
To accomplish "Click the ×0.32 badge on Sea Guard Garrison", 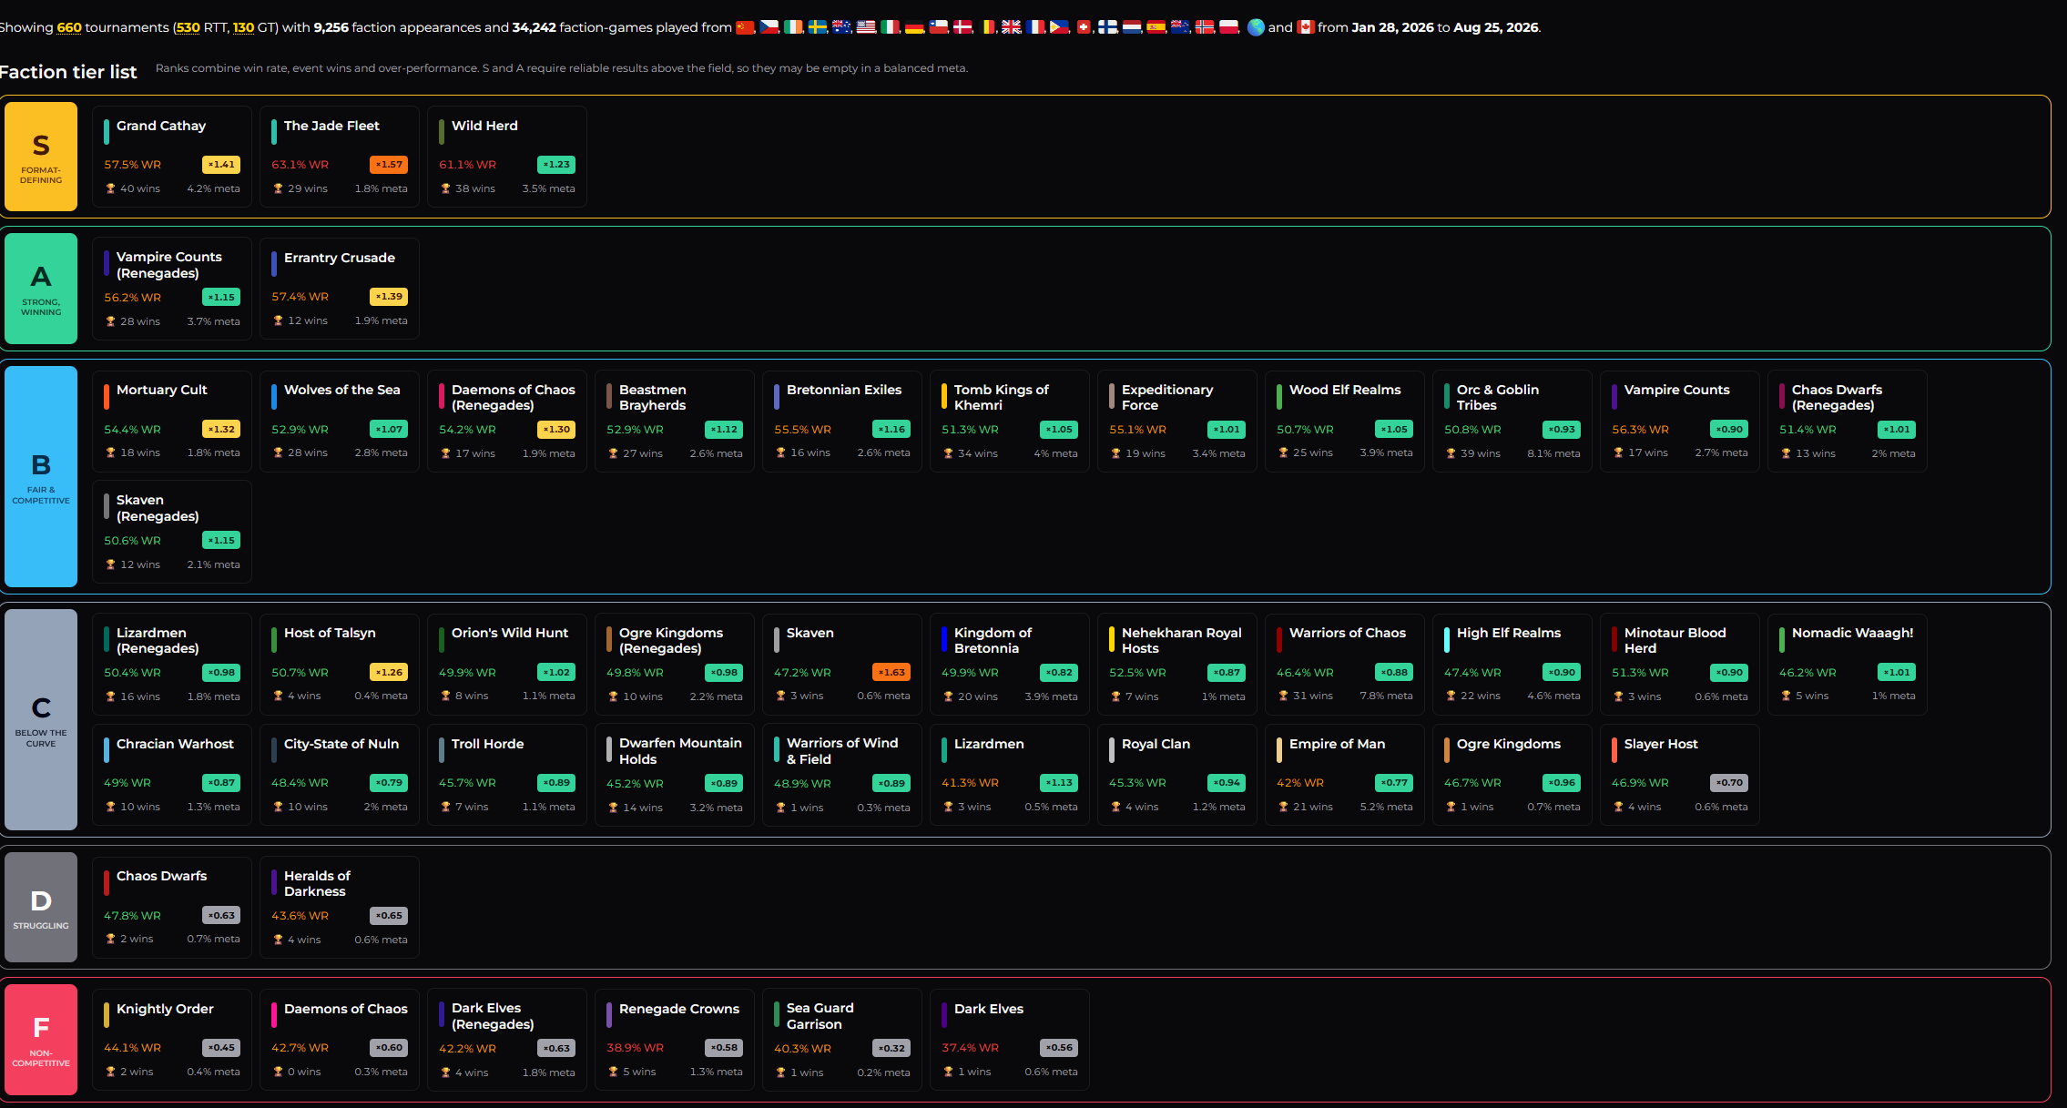I will pos(891,1048).
